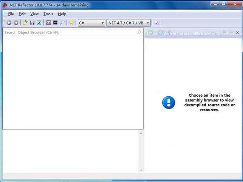The height and width of the screenshot is (182, 243).
Task: Open the .NET 4.7 / C# 7 / VB dropdown
Action: [128, 23]
